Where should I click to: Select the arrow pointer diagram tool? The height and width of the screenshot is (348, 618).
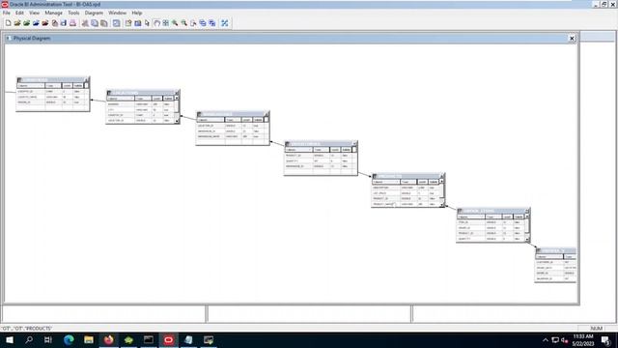[x=147, y=23]
